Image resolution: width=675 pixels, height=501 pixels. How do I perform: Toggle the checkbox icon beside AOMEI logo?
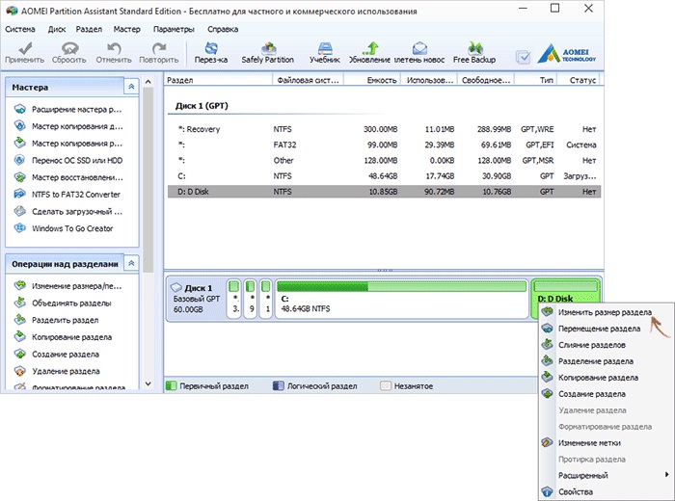point(523,57)
